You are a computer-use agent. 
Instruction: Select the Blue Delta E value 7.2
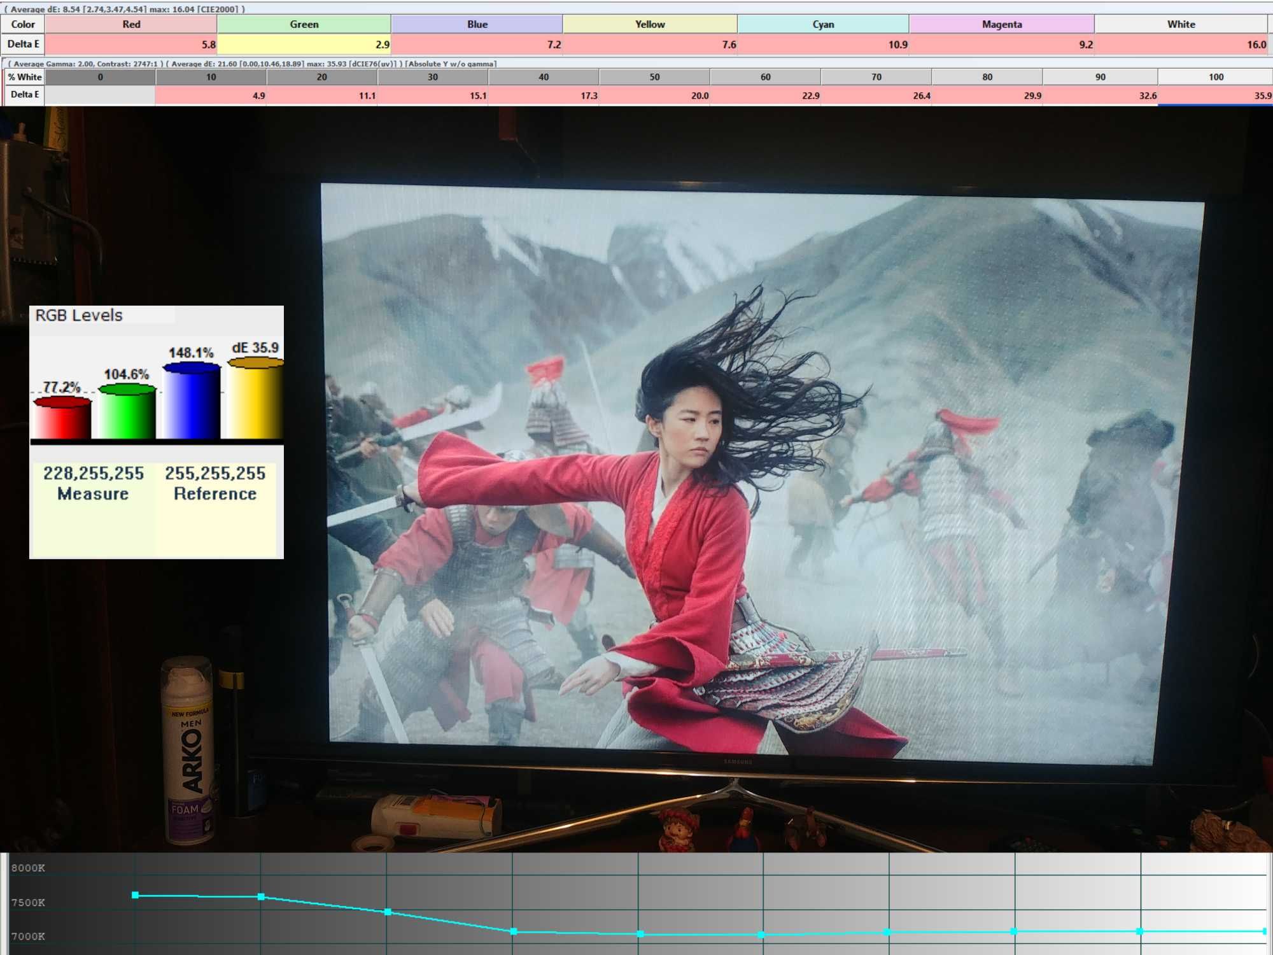pyautogui.click(x=477, y=45)
